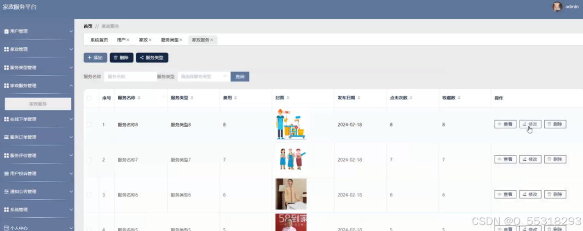Switch to the 家政 tab

pos(143,40)
